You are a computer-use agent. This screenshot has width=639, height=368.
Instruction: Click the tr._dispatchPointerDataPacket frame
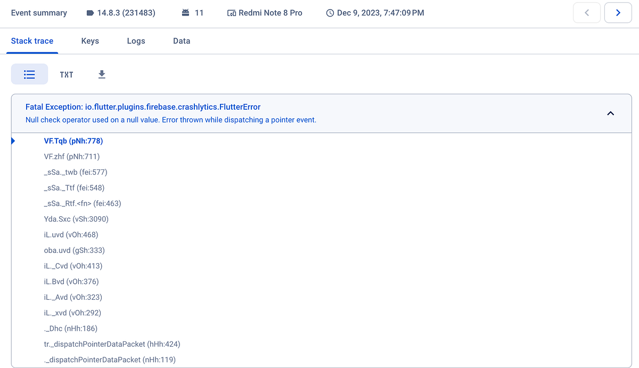point(112,344)
